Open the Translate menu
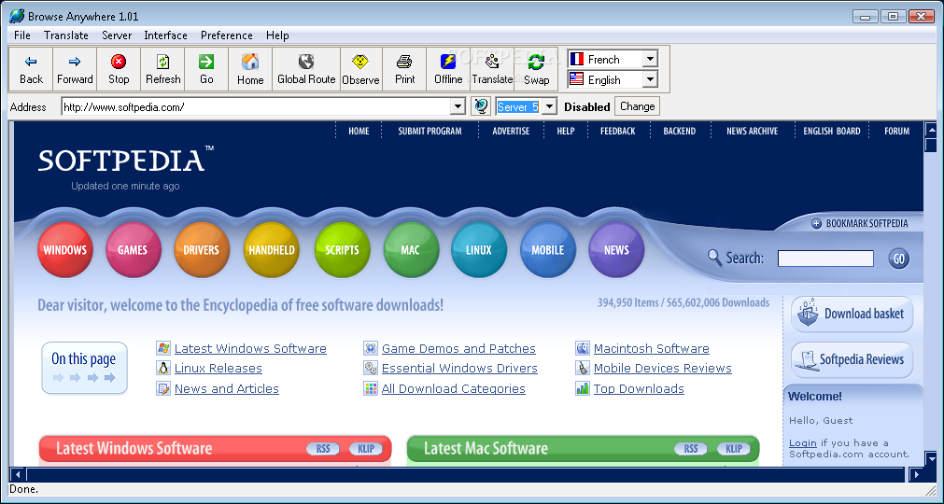The image size is (944, 504). click(x=66, y=35)
